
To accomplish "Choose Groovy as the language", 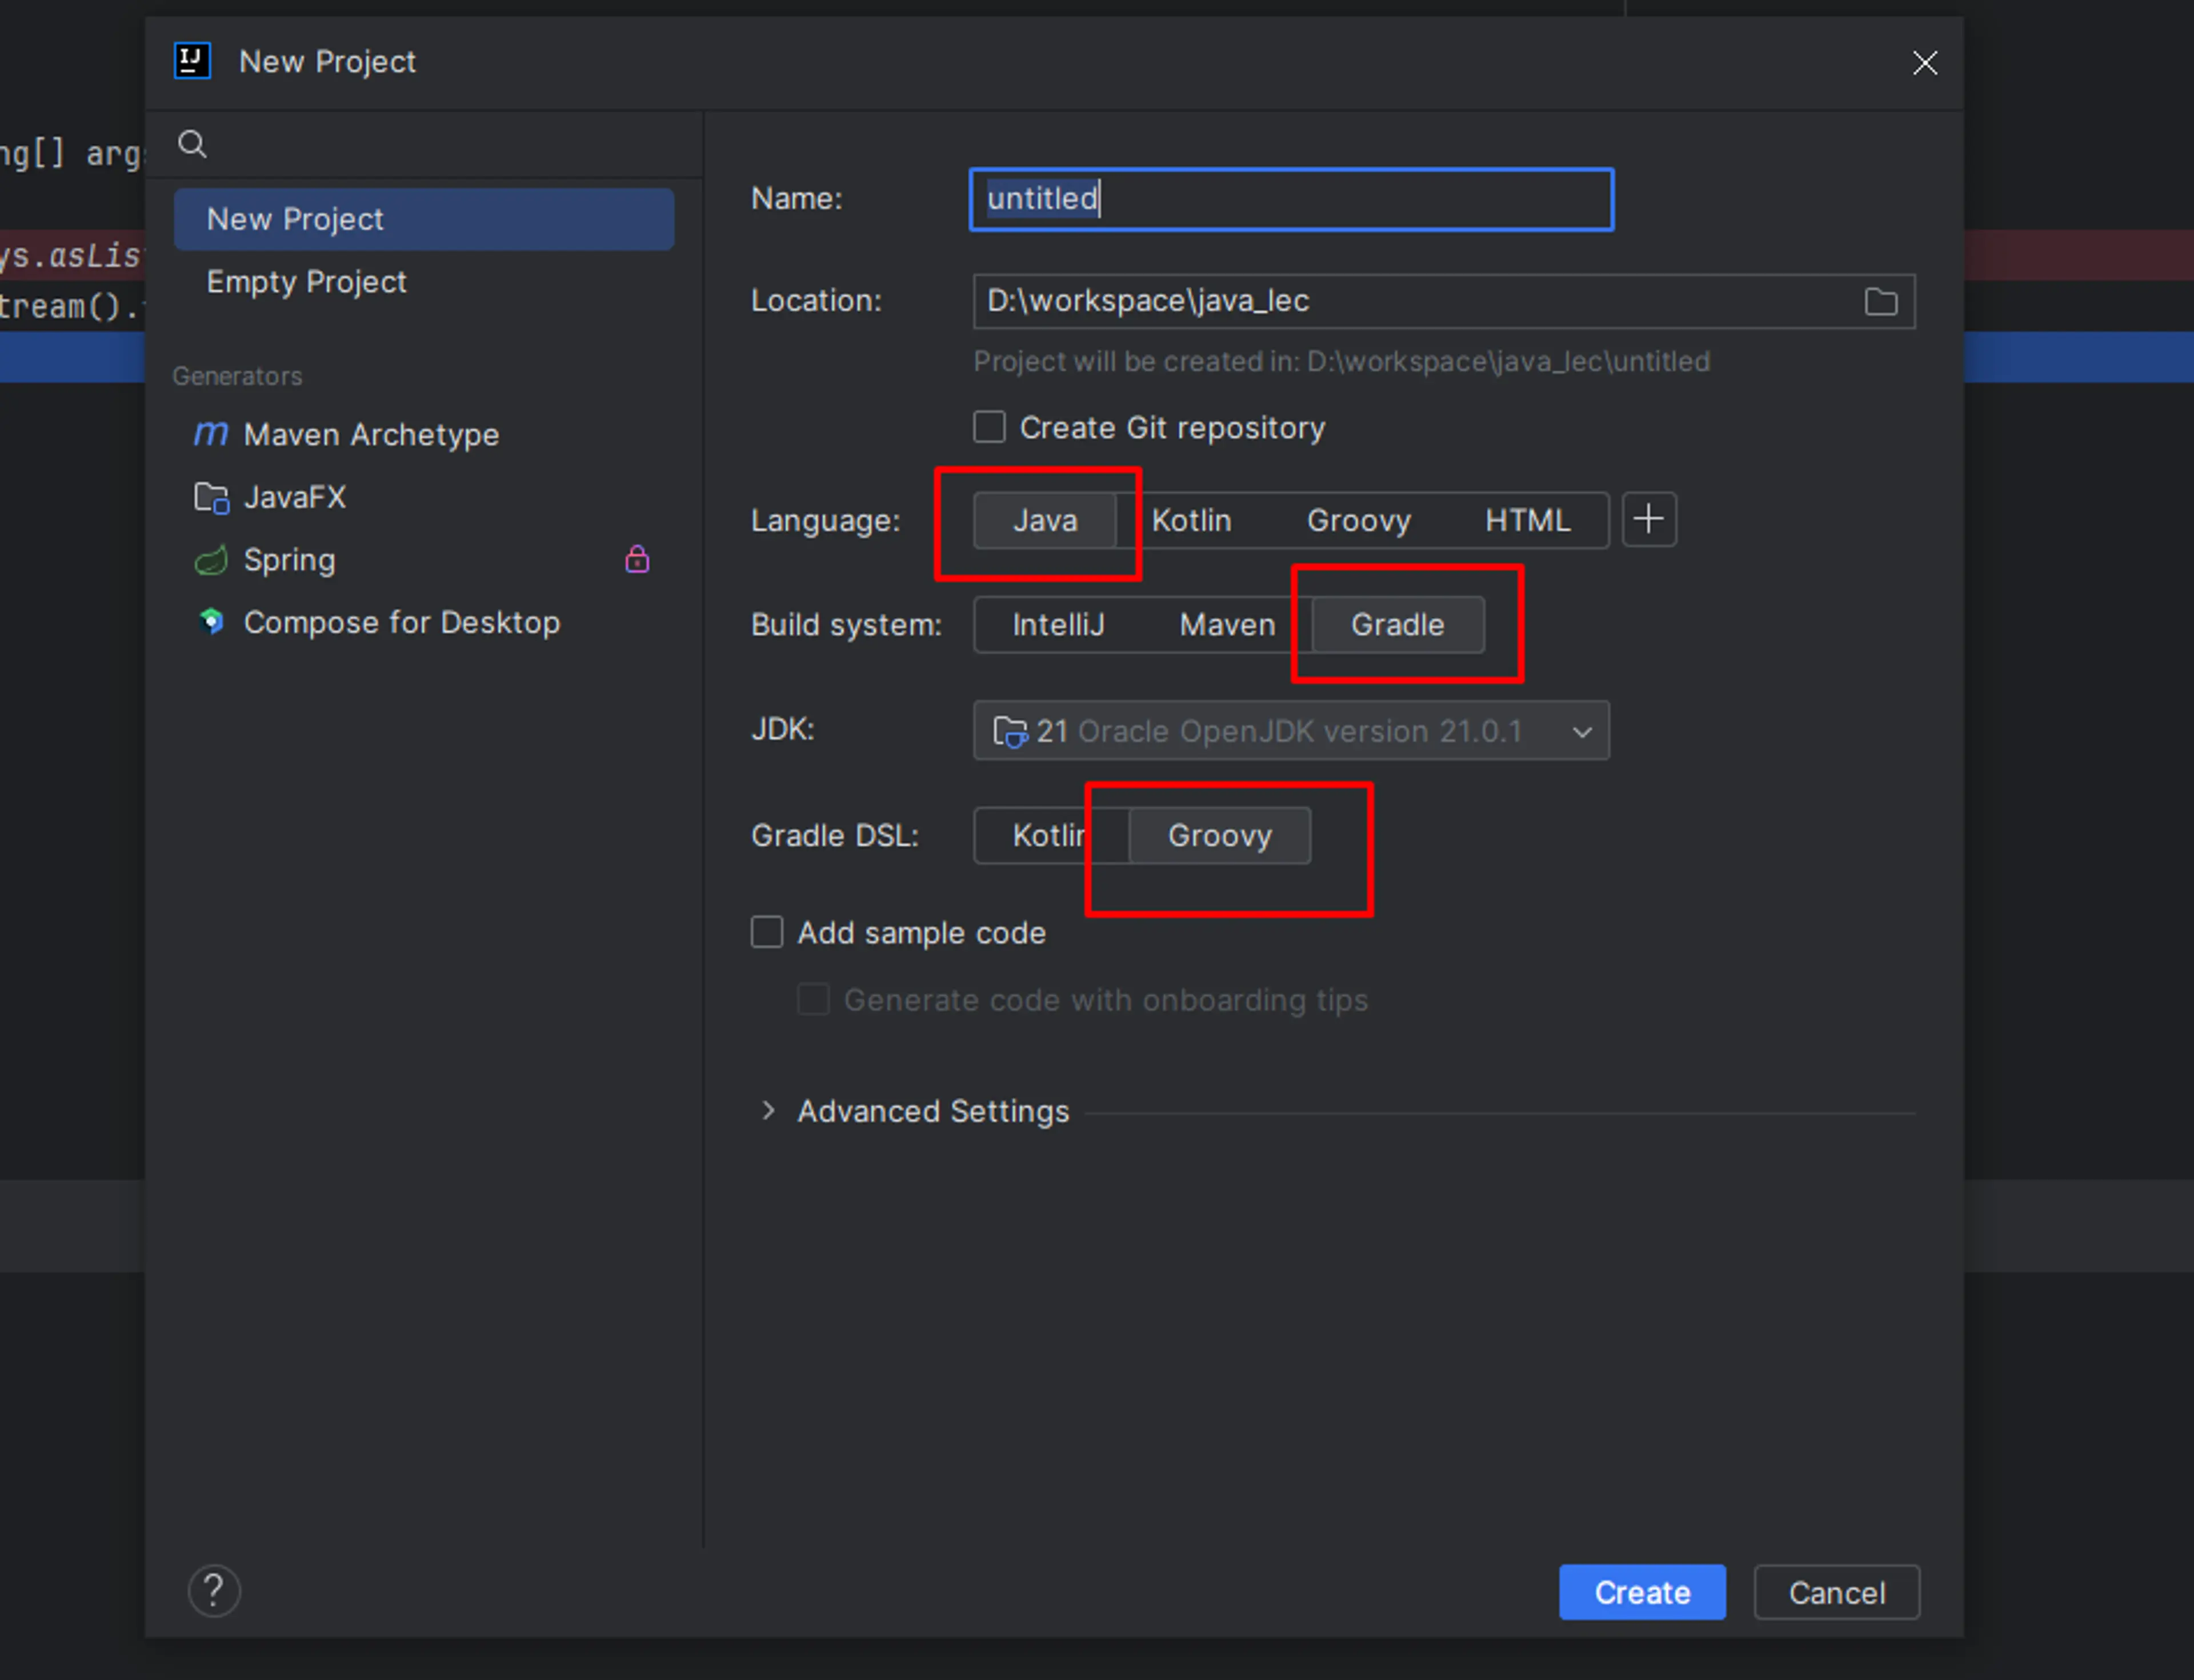I will click(1358, 520).
